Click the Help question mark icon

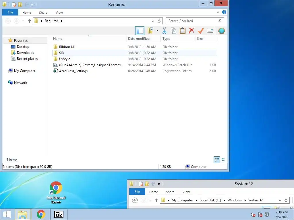[224, 12]
